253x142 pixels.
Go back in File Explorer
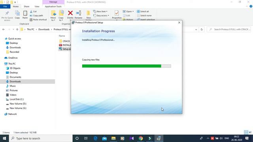(4, 30)
